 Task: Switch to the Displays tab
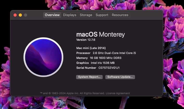click(x=70, y=15)
